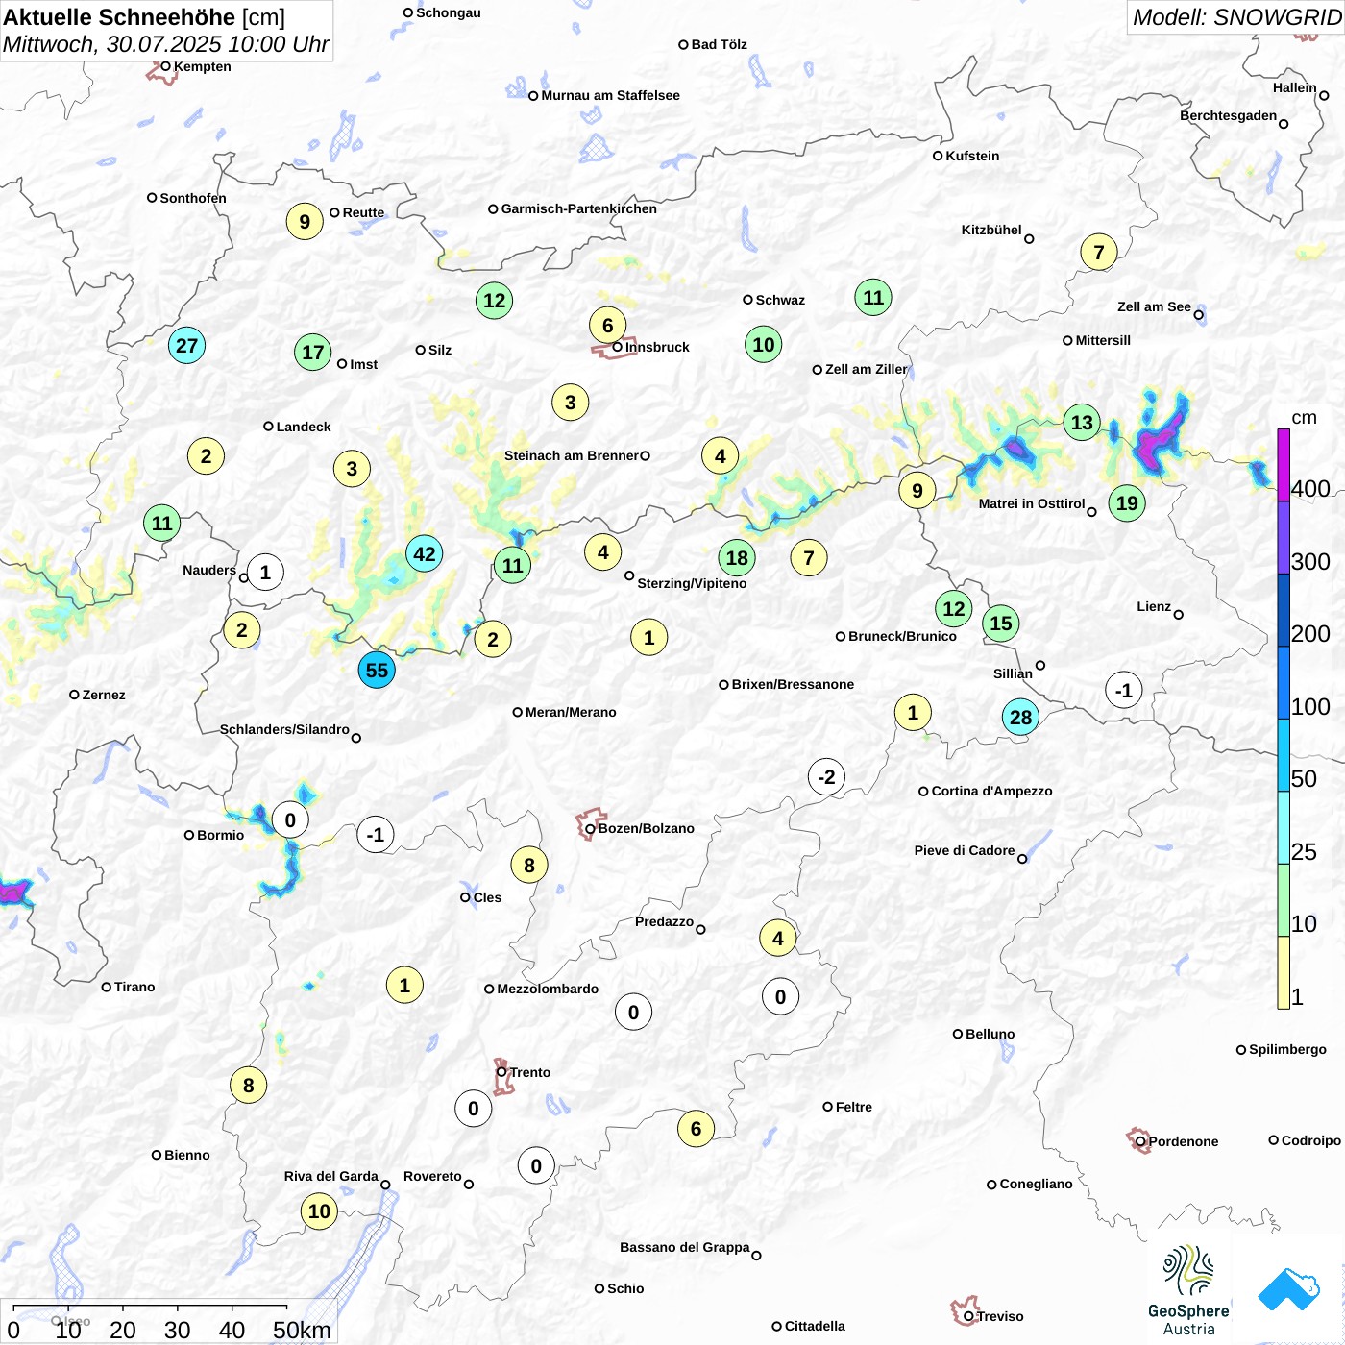Pick the dark blue 200–300 legend swatch
The width and height of the screenshot is (1345, 1345).
coord(1284,610)
